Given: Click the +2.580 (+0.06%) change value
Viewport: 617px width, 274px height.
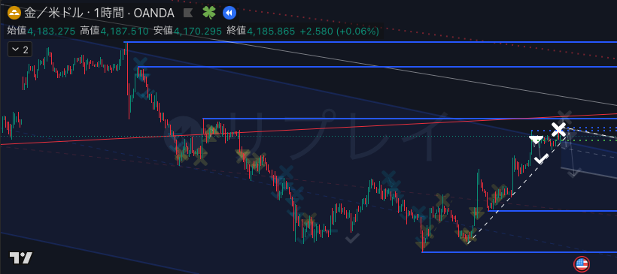Looking at the screenshot, I should click(339, 31).
